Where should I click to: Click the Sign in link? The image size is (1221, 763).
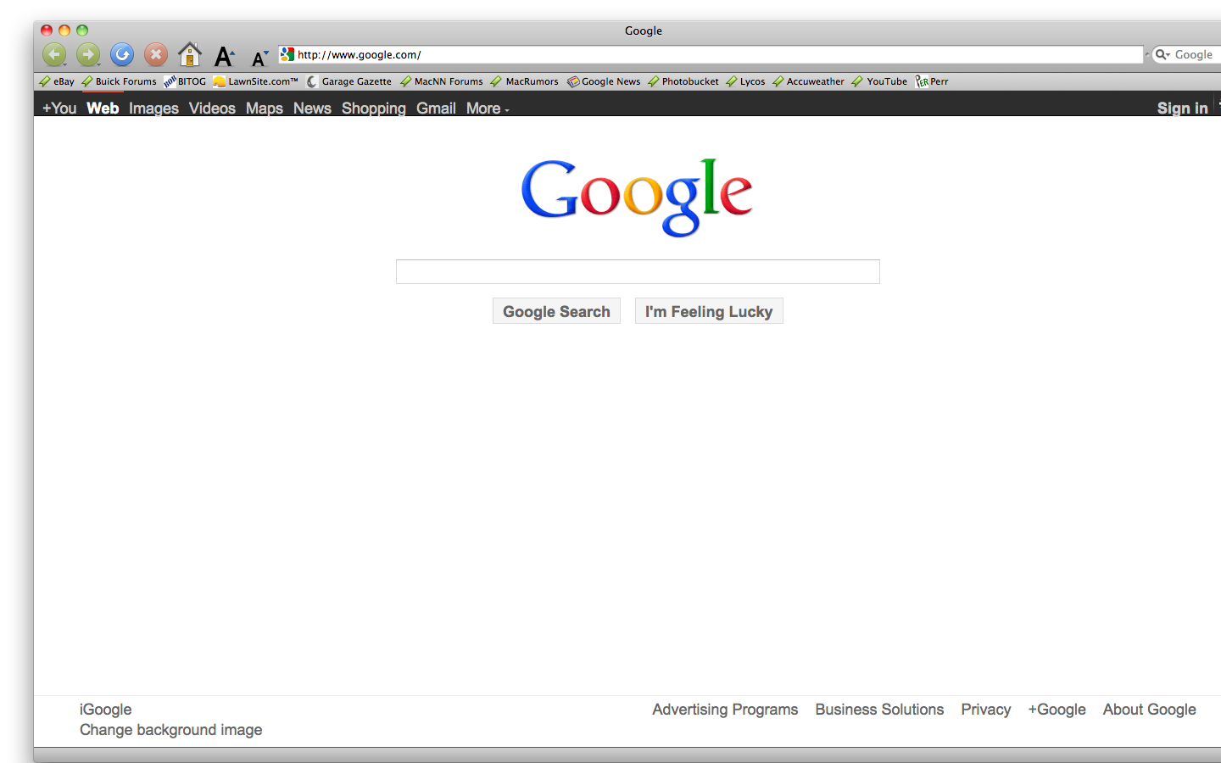coord(1182,108)
